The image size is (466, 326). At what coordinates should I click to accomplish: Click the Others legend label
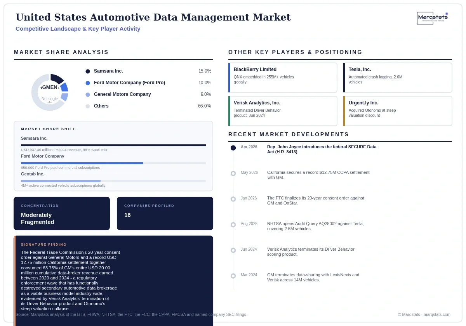coord(101,106)
